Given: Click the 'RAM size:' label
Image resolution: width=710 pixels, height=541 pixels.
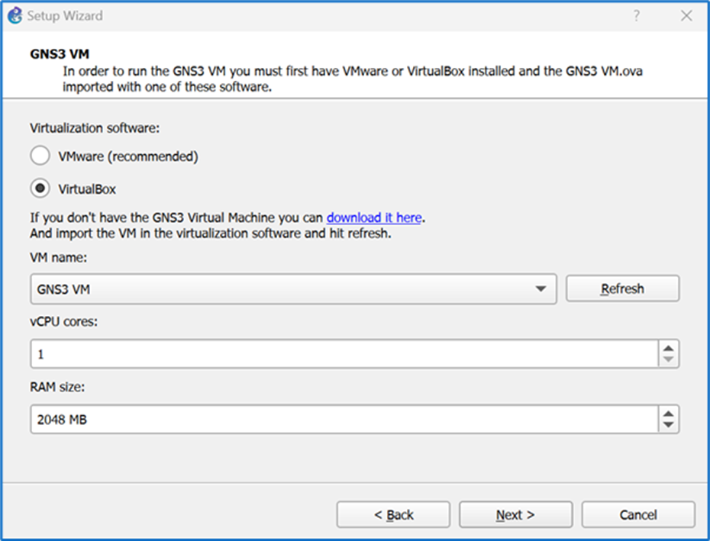Looking at the screenshot, I should click(x=57, y=387).
